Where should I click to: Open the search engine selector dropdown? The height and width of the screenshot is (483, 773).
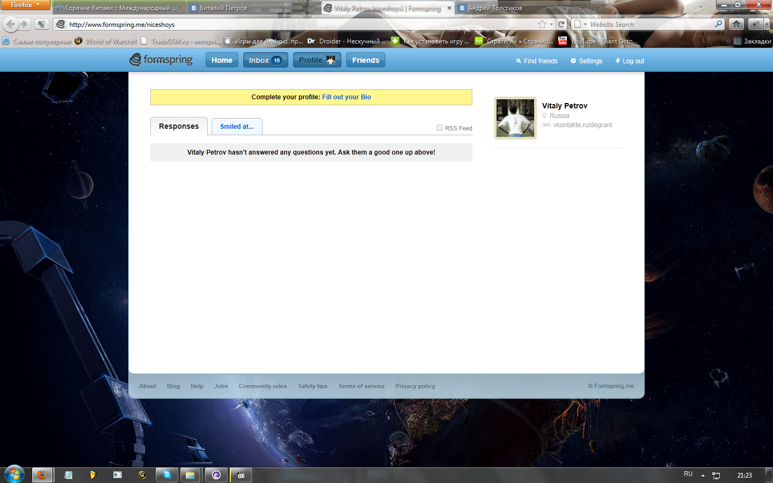pos(580,24)
